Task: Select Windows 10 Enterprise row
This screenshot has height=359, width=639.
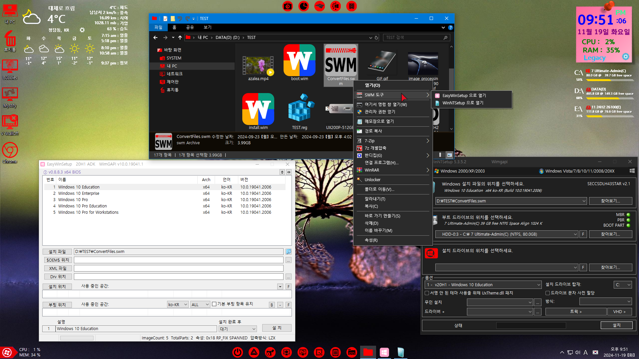Action: click(x=165, y=193)
